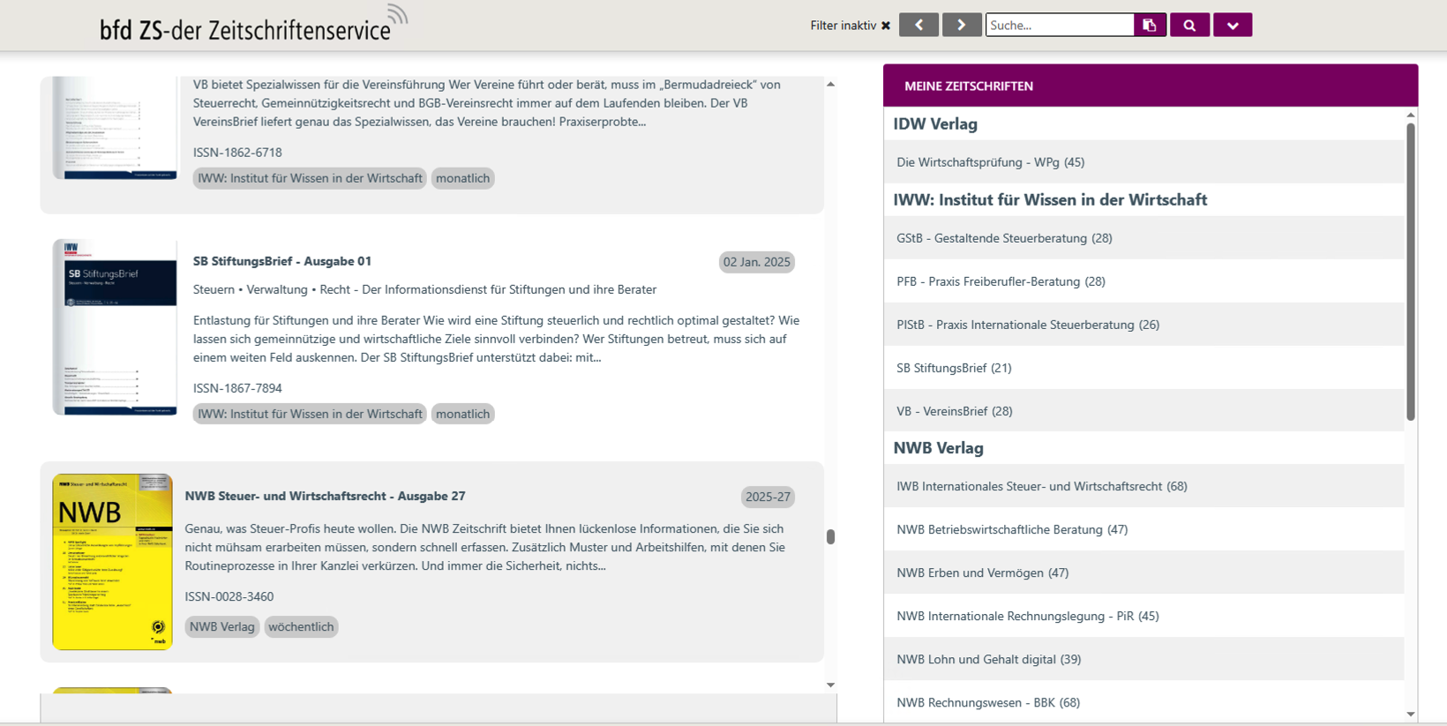Image resolution: width=1447 pixels, height=726 pixels.
Task: Open GStB - Gestaltende Steuerberatung (28)
Action: pyautogui.click(x=1143, y=238)
